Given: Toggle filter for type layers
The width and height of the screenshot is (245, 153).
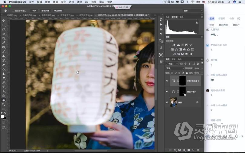Looking at the screenshot, I should [190, 64].
